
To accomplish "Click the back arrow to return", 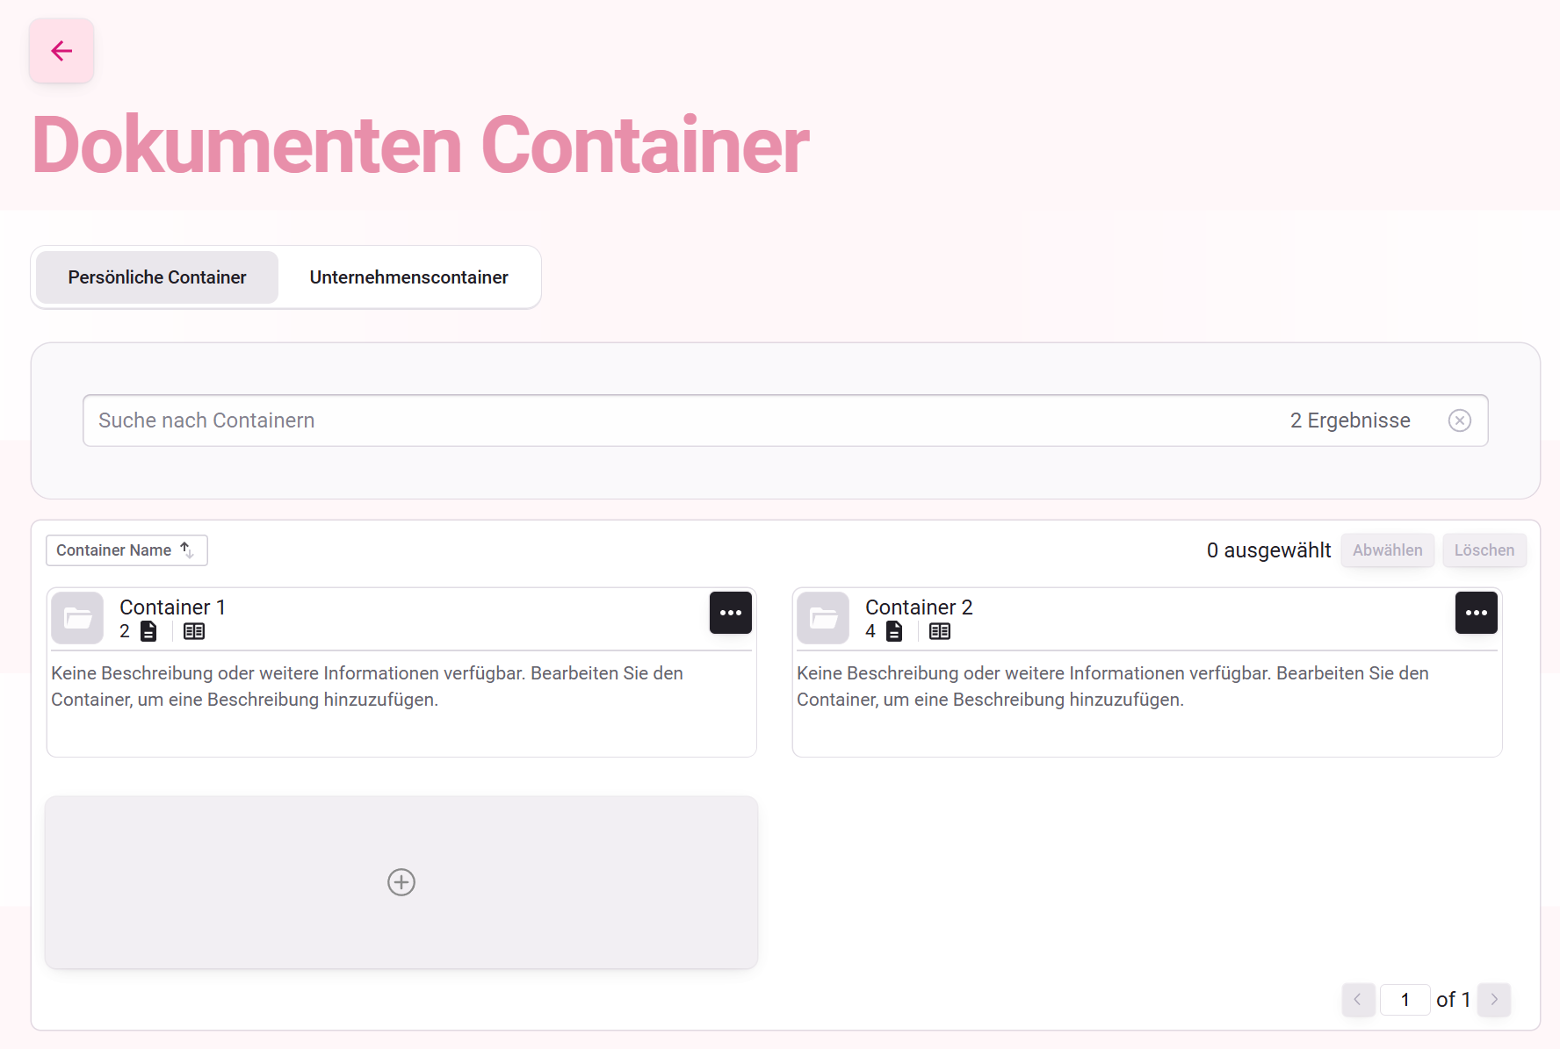I will tap(61, 50).
